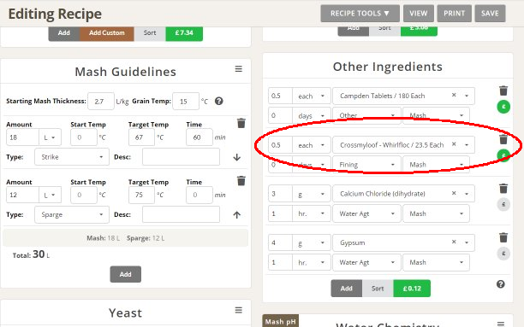Delete Gypsum ingredient

click(503, 237)
